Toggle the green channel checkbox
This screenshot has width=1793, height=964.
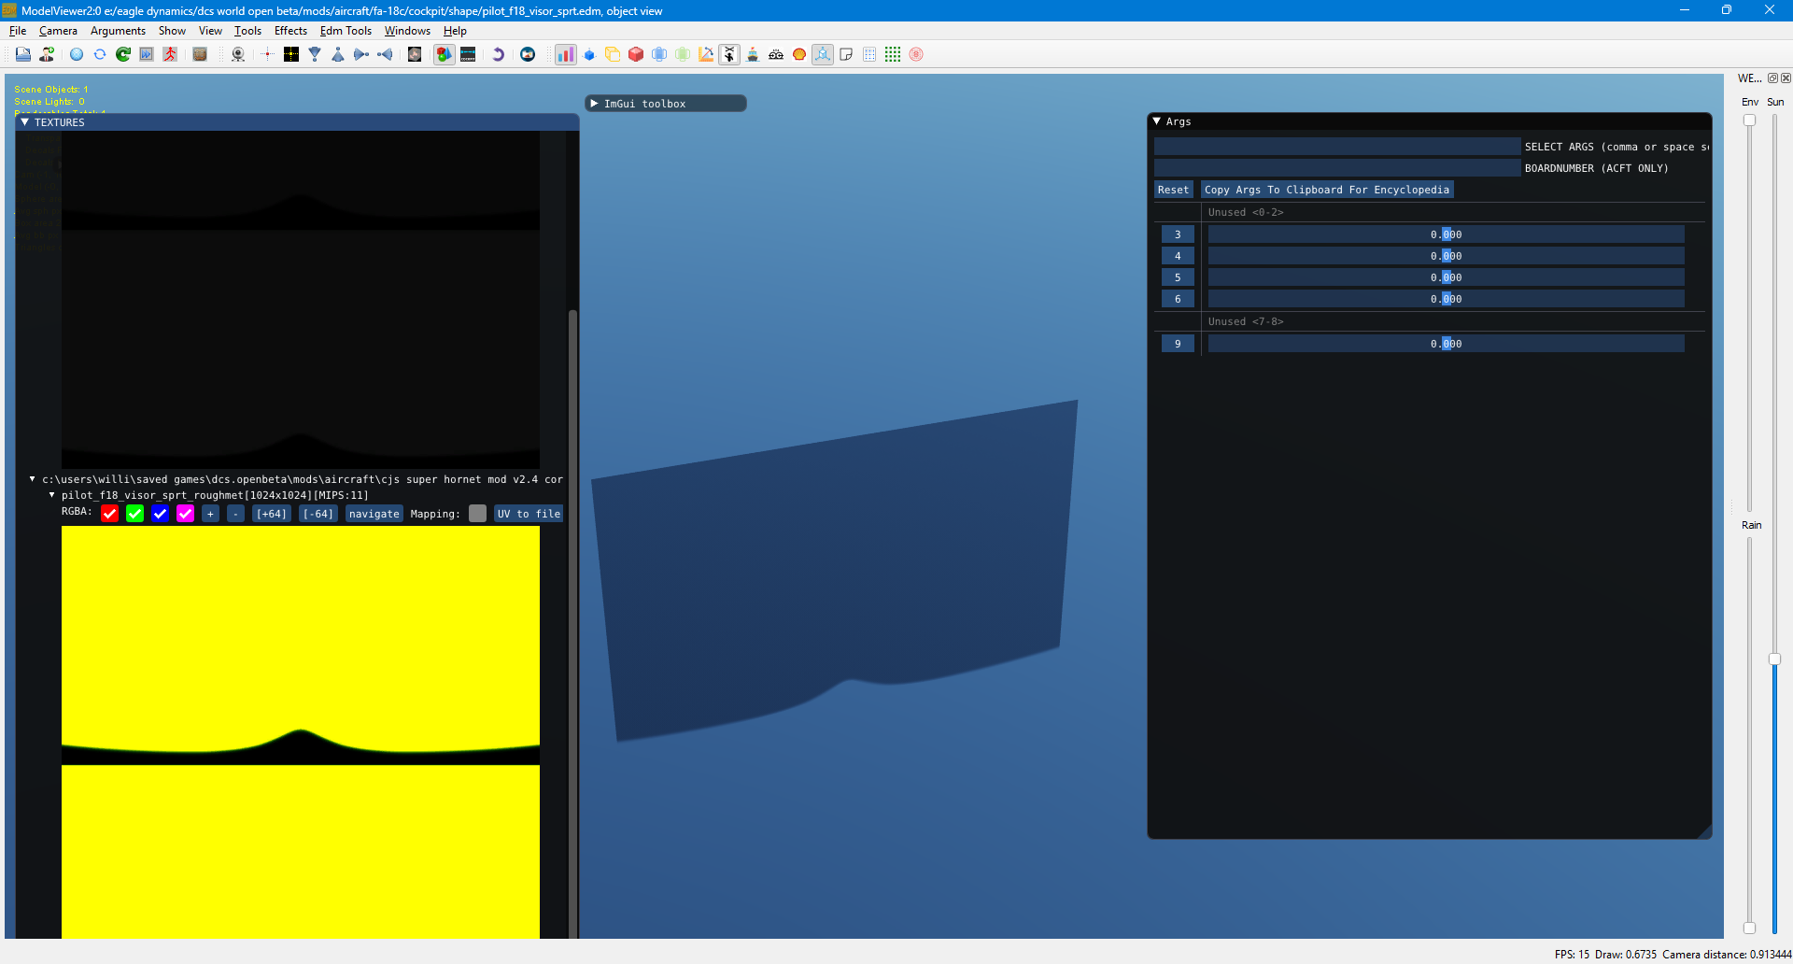135,514
